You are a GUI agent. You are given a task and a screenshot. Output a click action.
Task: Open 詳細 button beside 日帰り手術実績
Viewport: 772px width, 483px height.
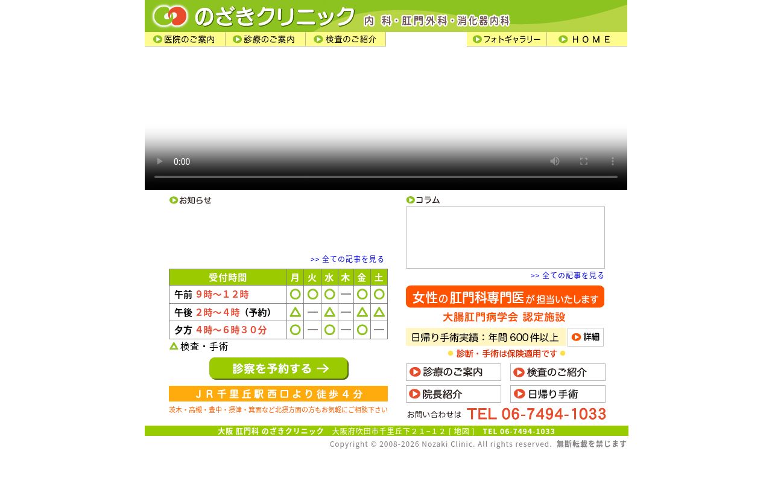pyautogui.click(x=586, y=337)
